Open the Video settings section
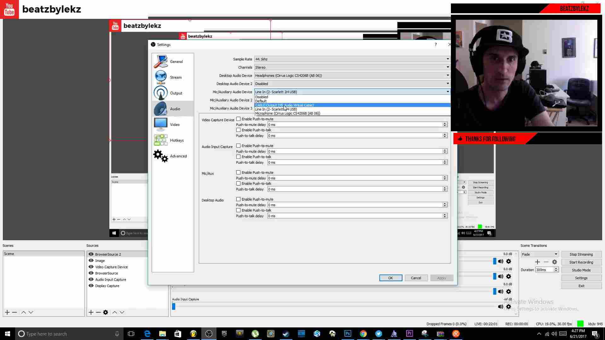The width and height of the screenshot is (605, 340). (173, 124)
